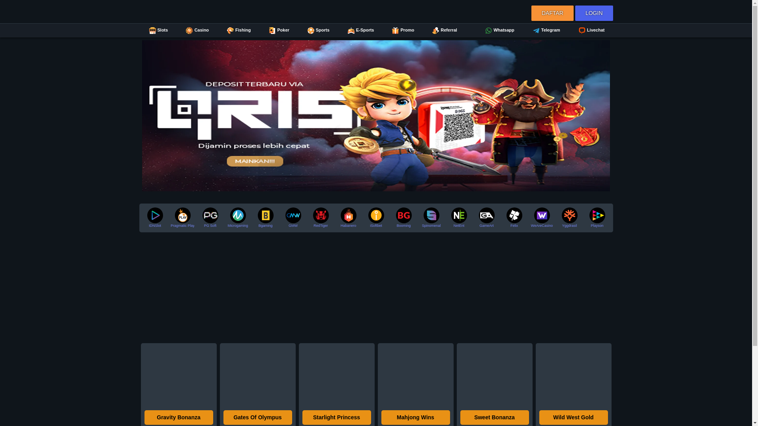Click the MAINKAN!!! banner button
This screenshot has height=426, width=758.
[x=255, y=161]
